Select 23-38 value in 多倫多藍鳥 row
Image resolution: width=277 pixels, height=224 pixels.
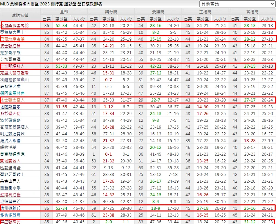[108, 215]
